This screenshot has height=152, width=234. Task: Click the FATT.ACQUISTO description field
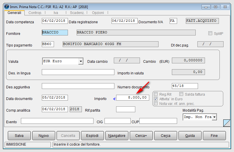click(x=202, y=21)
